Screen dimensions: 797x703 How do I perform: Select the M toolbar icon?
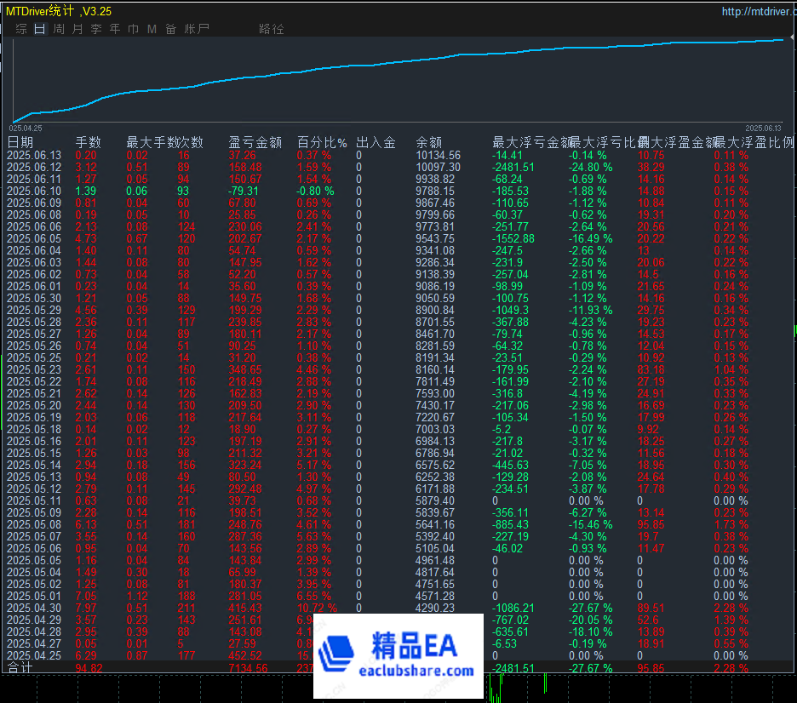pyautogui.click(x=152, y=28)
